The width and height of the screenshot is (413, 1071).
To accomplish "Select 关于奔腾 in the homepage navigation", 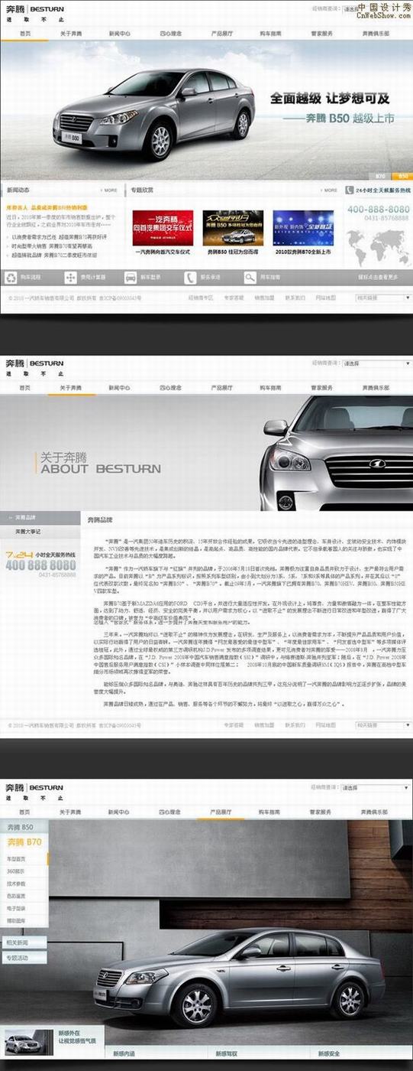I will point(71,34).
